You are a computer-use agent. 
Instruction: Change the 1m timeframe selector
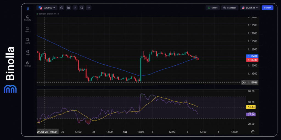coord(89,8)
